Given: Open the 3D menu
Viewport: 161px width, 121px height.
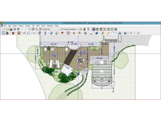Looking at the screenshot, I should click(x=33, y=26).
